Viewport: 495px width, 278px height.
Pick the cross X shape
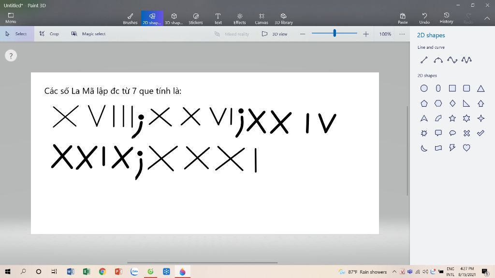466,133
